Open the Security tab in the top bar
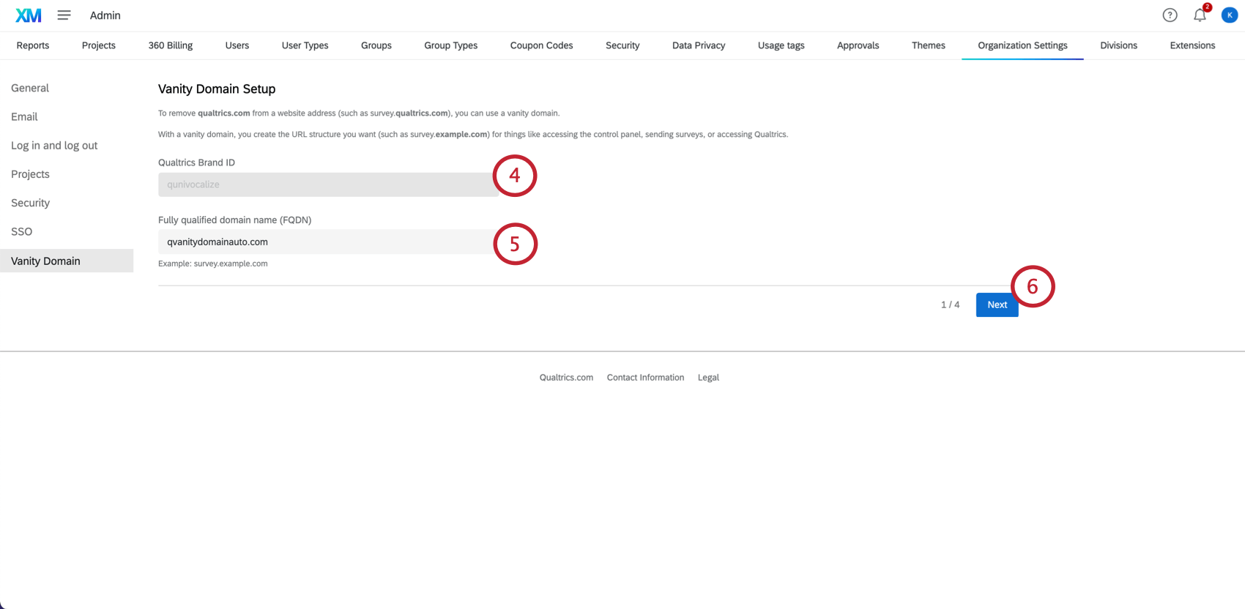This screenshot has height=609, width=1245. [x=622, y=45]
